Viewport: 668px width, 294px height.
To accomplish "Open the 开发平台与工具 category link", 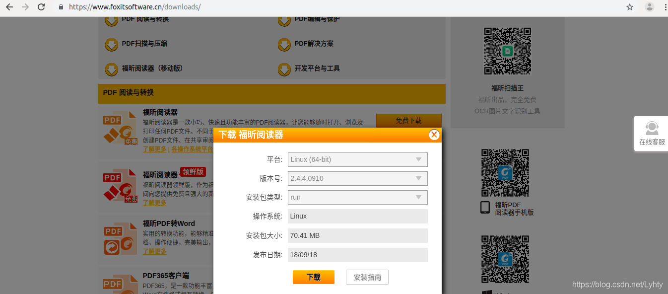I will click(x=317, y=69).
